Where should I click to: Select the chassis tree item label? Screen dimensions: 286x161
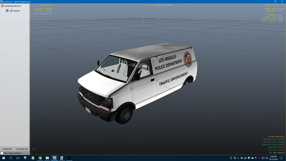pos(16,11)
